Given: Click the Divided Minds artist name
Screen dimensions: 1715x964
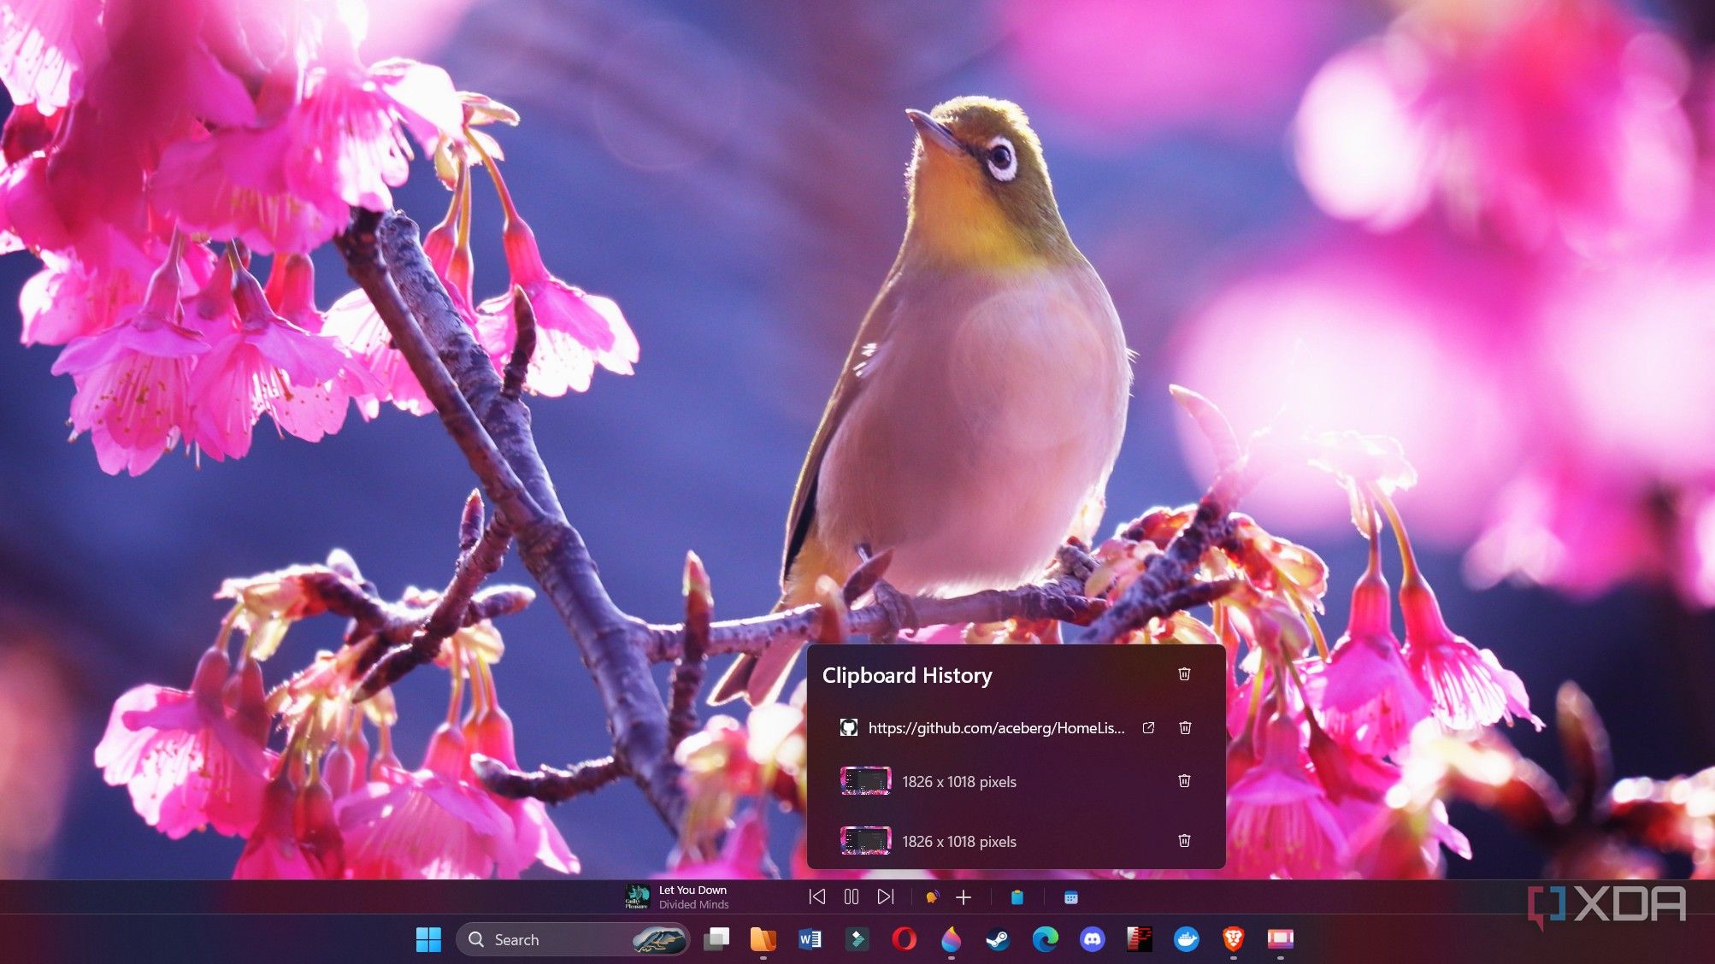Looking at the screenshot, I should [693, 904].
